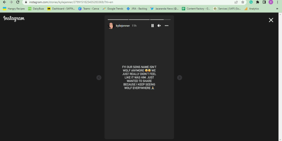Screen dimensions: 282x141
Task: Open the story more options menu
Action: pos(167,26)
